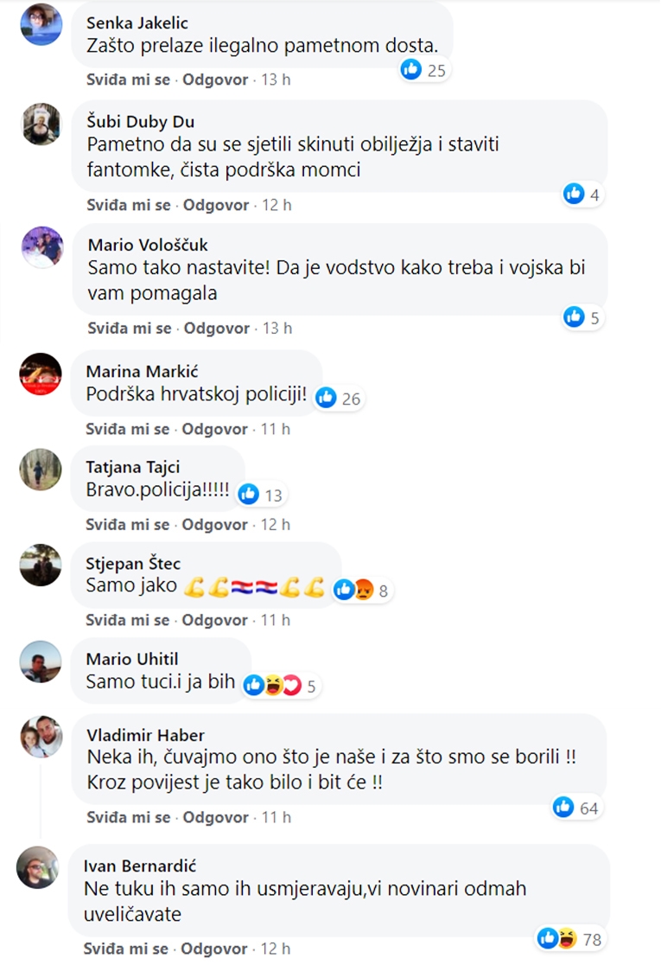Open reactions list on Stjepan Štec's comment
Screen dimensions: 661x965
[362, 591]
